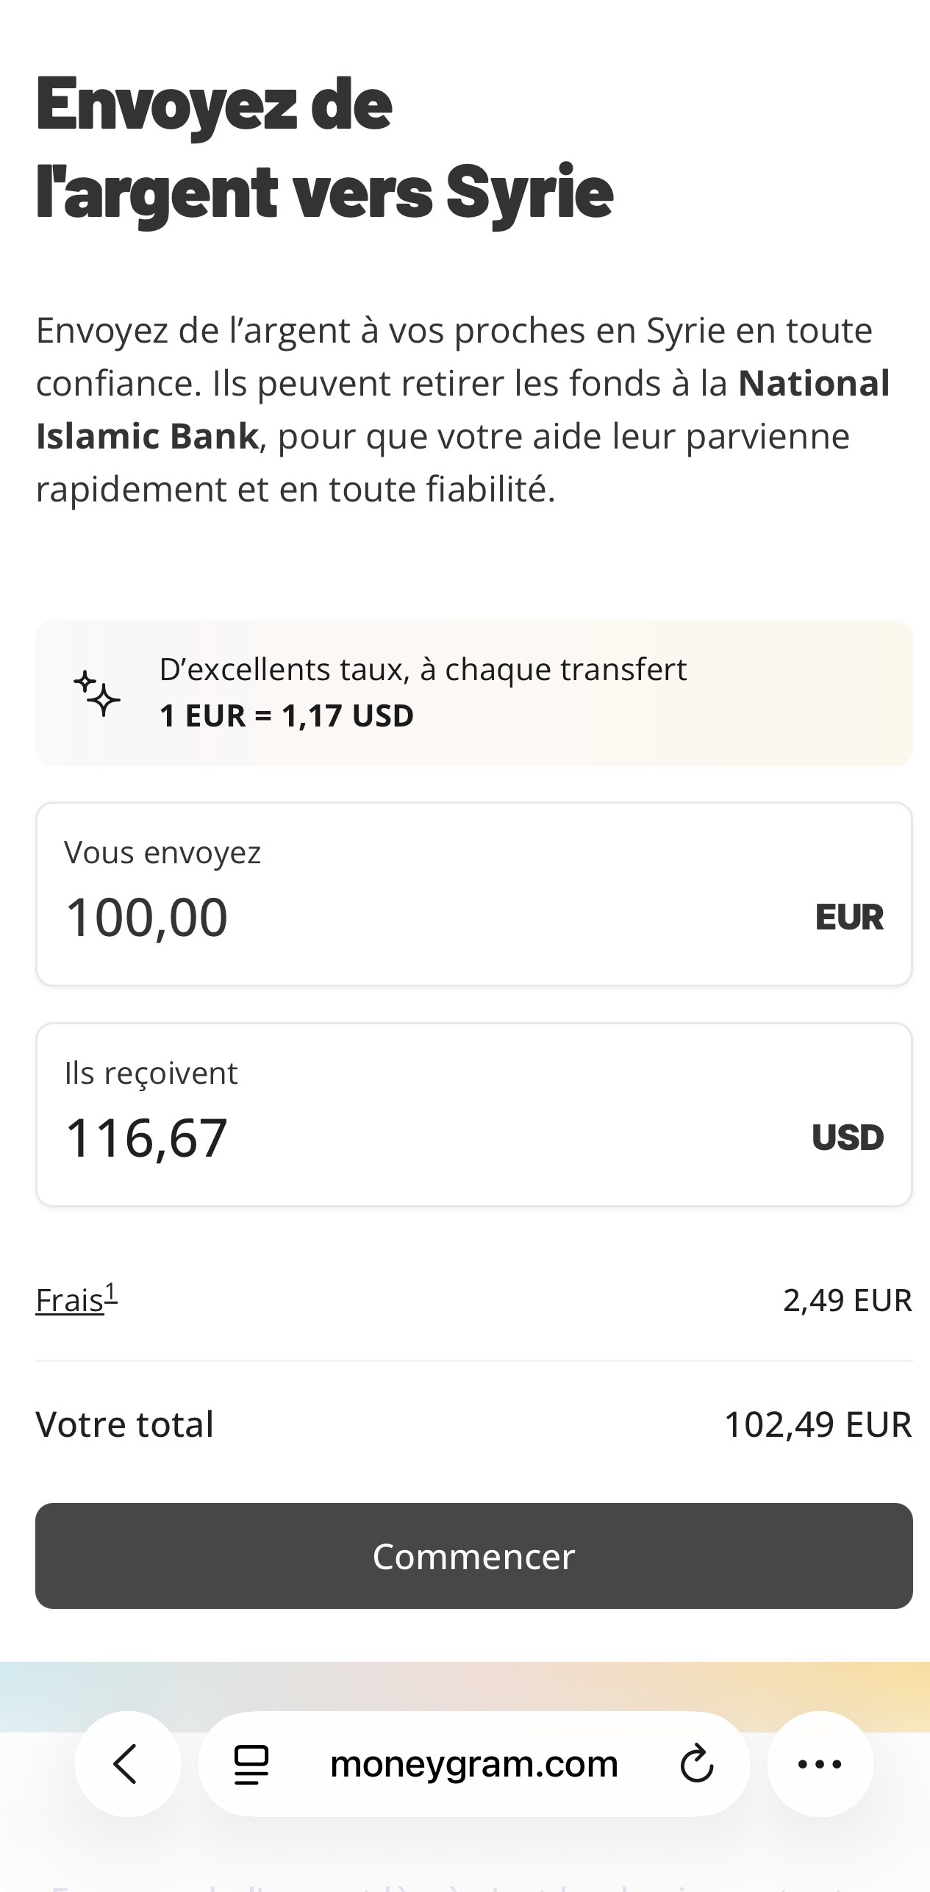930x1892 pixels.
Task: Tap the EUR currency label
Action: click(849, 918)
